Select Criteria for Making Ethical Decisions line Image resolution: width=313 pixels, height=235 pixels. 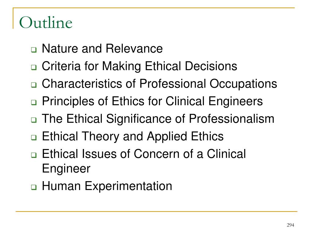tap(139, 66)
